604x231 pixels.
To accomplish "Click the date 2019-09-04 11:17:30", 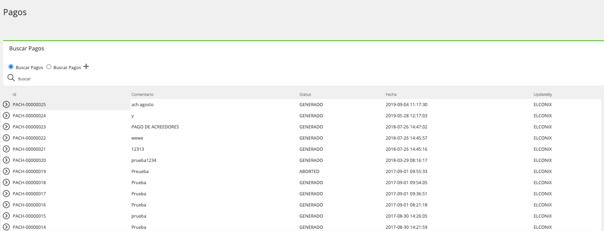I will coord(407,104).
